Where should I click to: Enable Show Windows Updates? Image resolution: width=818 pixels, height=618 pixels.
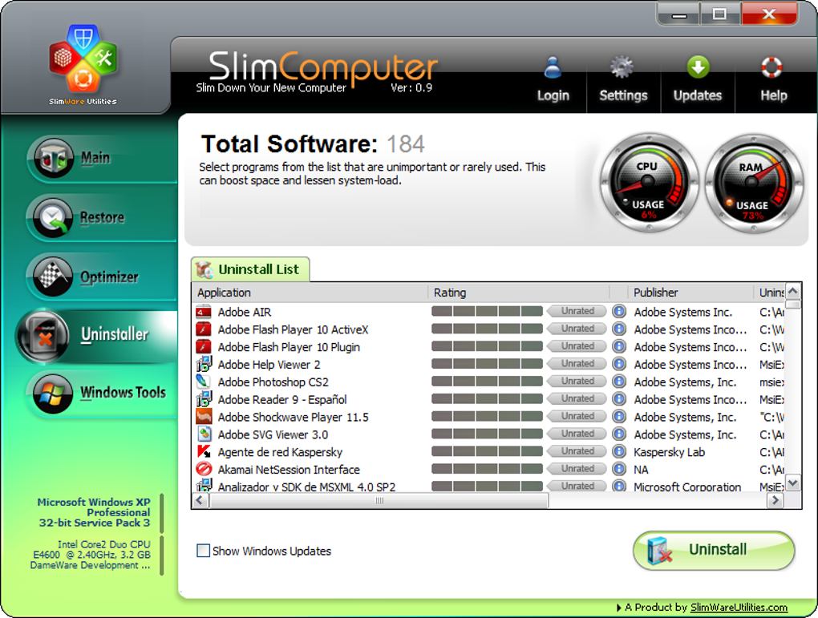[203, 551]
